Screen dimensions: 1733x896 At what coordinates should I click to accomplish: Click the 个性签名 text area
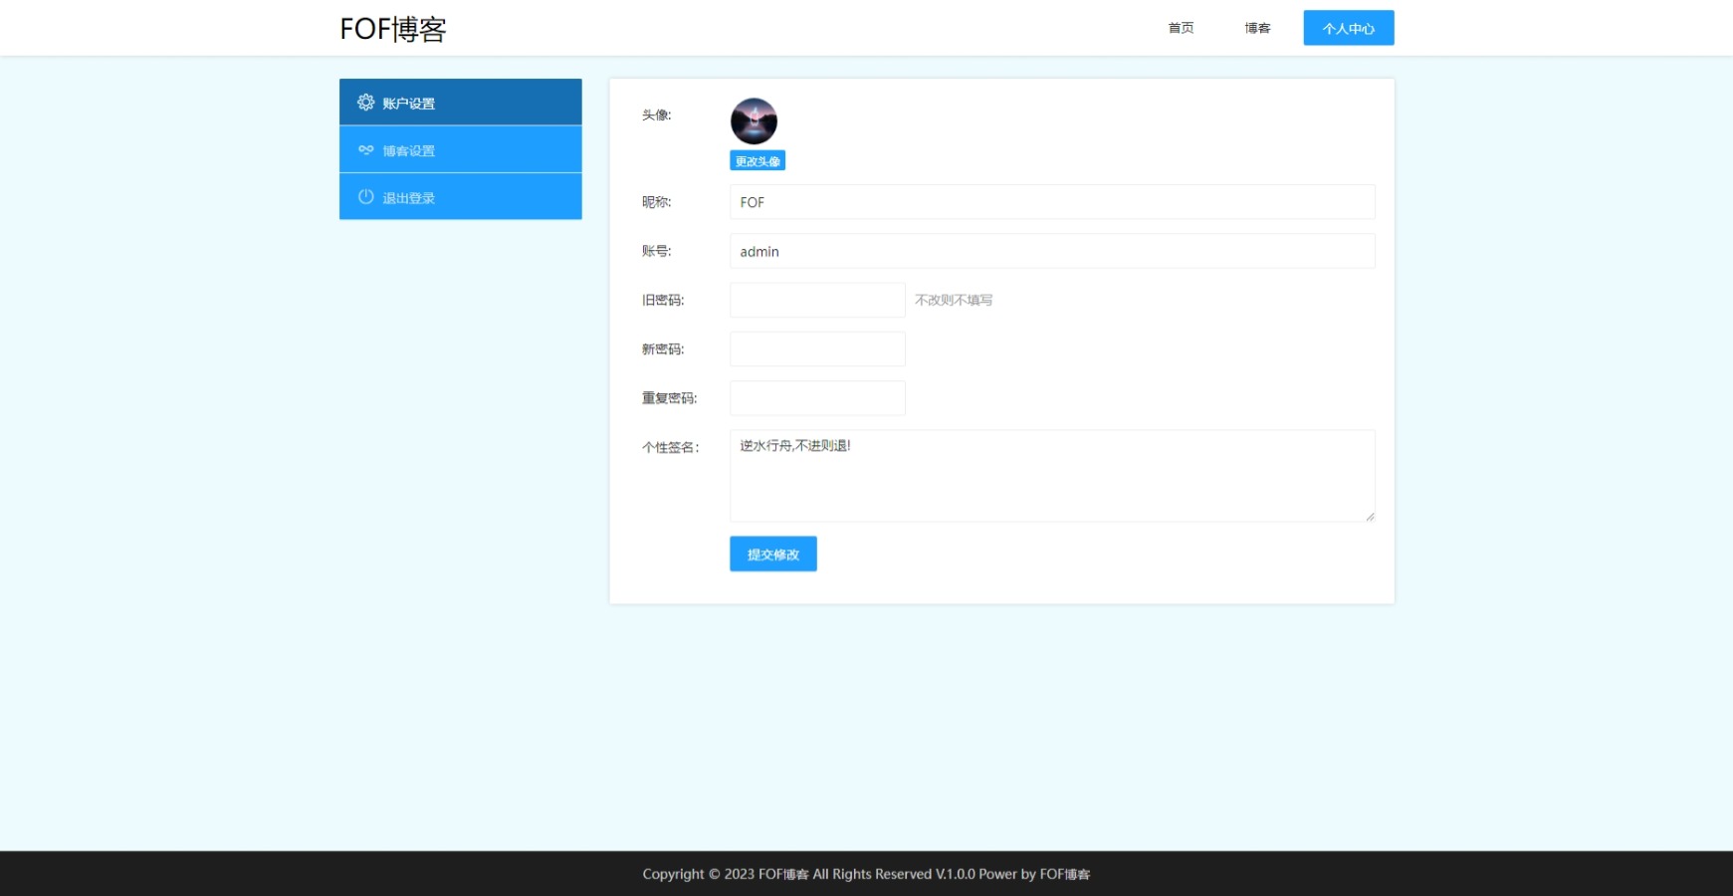(x=1052, y=476)
